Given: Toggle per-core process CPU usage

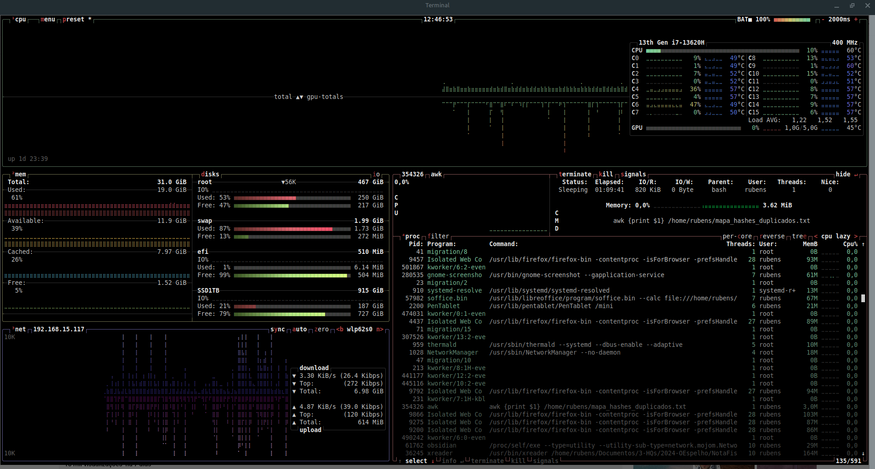Looking at the screenshot, I should pyautogui.click(x=737, y=236).
